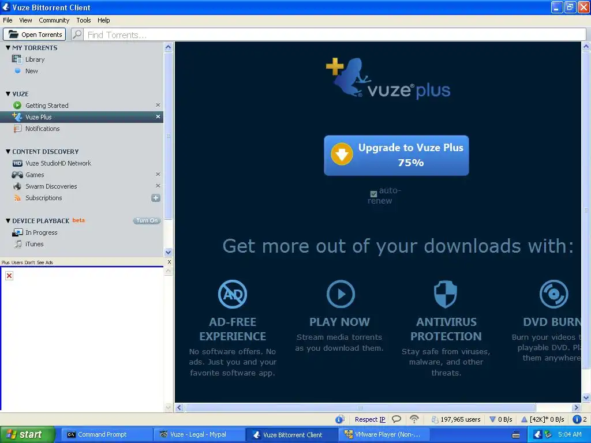Click the DVD Burn disc icon

click(553, 294)
